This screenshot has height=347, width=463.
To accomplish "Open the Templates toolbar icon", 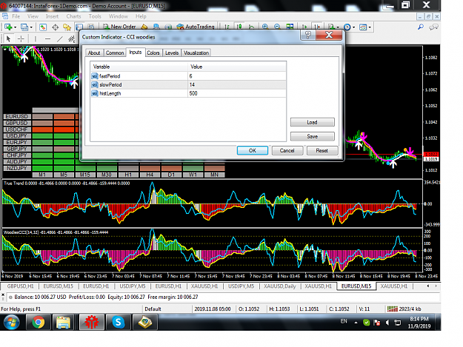I will [363, 27].
